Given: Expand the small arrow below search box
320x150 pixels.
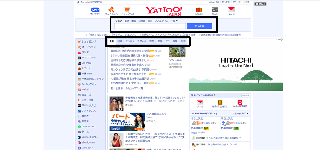Looking at the screenshot, I should [x=118, y=30].
